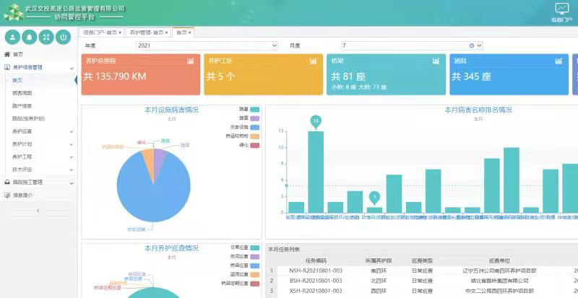The image size is (578, 298).
Task: Click the user profile round icon
Action: [x=12, y=37]
